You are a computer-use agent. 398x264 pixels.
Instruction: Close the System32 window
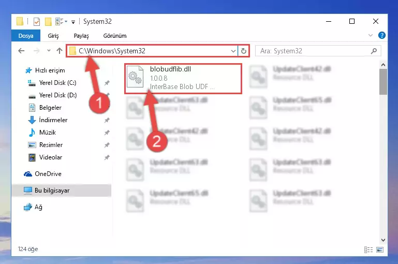click(376, 22)
